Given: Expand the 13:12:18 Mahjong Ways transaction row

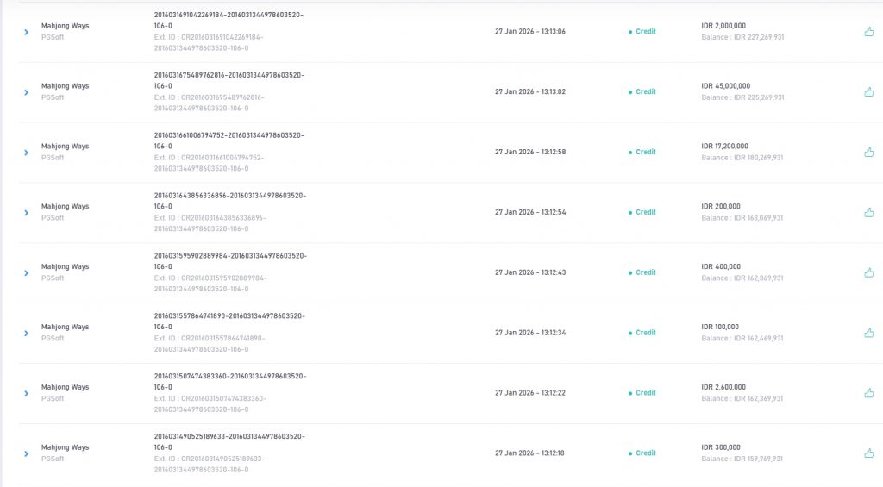Looking at the screenshot, I should pyautogui.click(x=26, y=454).
